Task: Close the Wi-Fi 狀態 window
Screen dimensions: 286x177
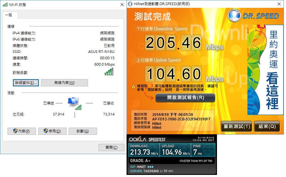Action: click(122, 5)
